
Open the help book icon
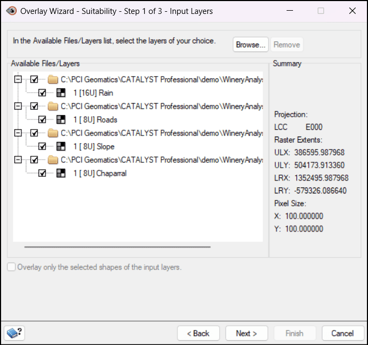14,333
